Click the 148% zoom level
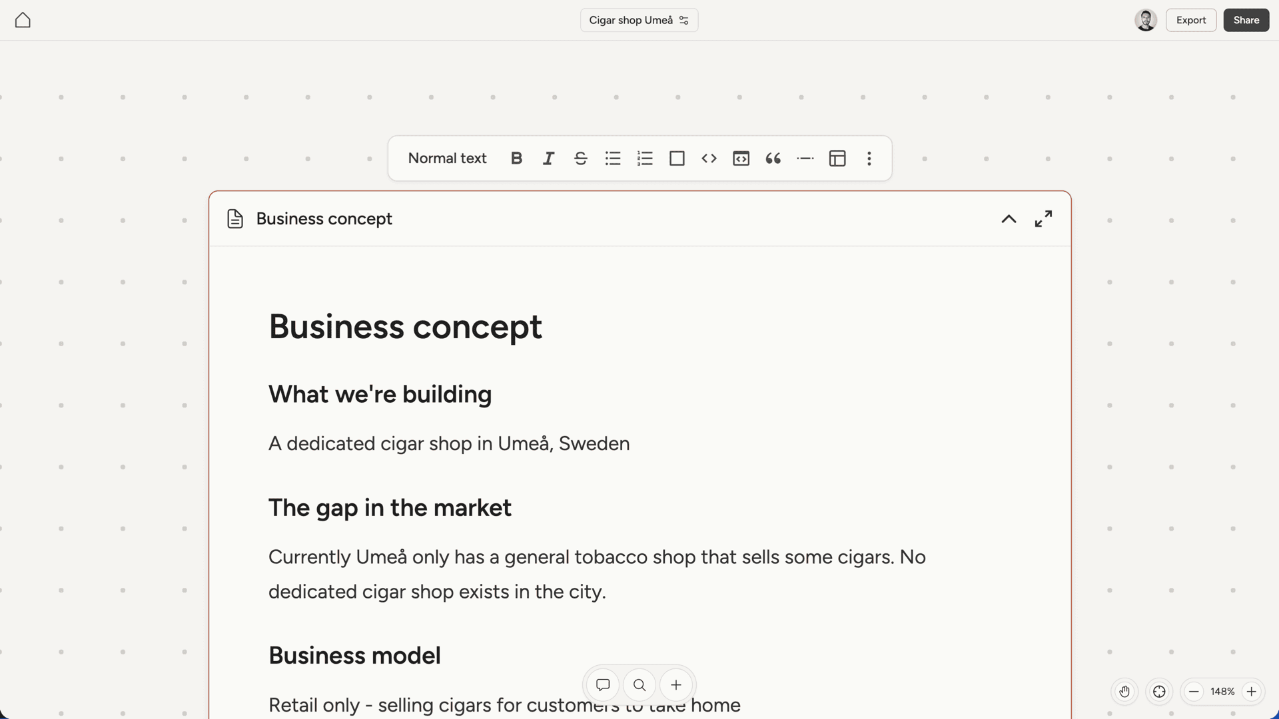Viewport: 1279px width, 719px height. [1222, 692]
